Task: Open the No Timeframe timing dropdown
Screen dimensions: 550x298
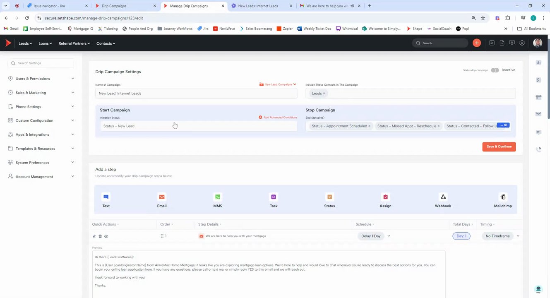Action: tap(501, 236)
